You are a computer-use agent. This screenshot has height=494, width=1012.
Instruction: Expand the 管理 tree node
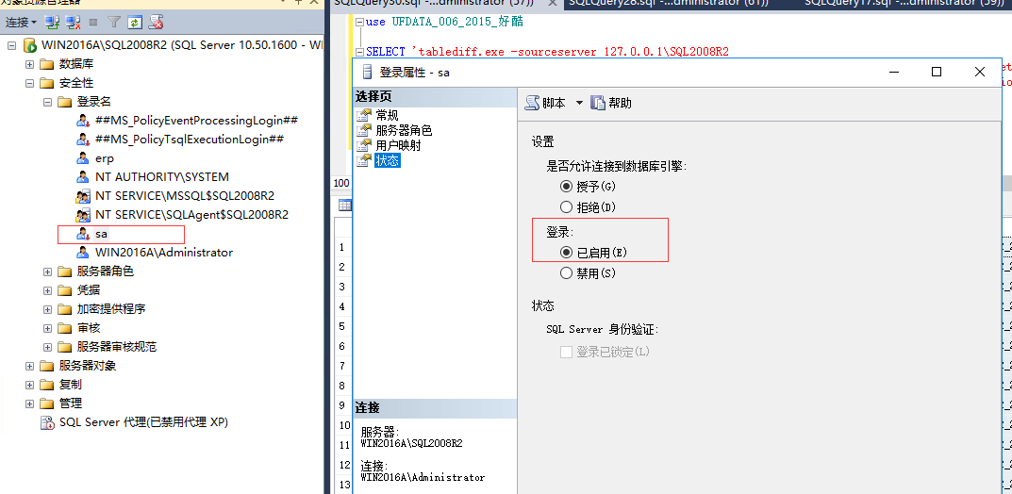29,403
